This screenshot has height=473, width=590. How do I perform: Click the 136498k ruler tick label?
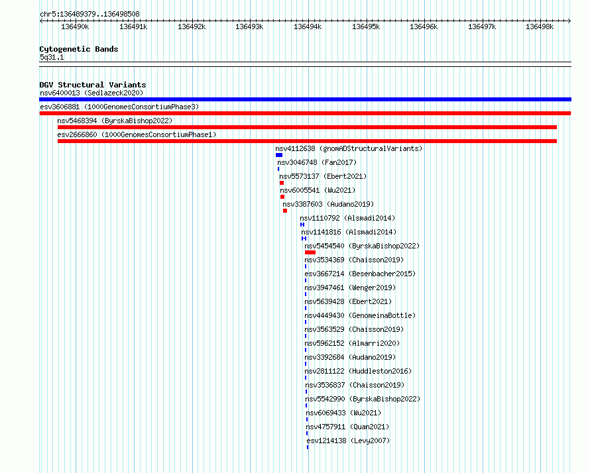[x=540, y=27]
